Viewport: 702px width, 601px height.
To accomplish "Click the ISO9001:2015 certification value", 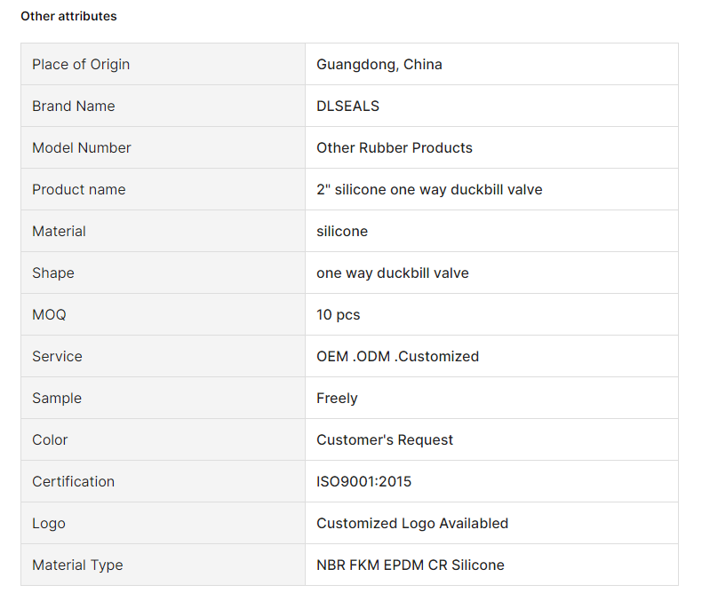I will [364, 482].
